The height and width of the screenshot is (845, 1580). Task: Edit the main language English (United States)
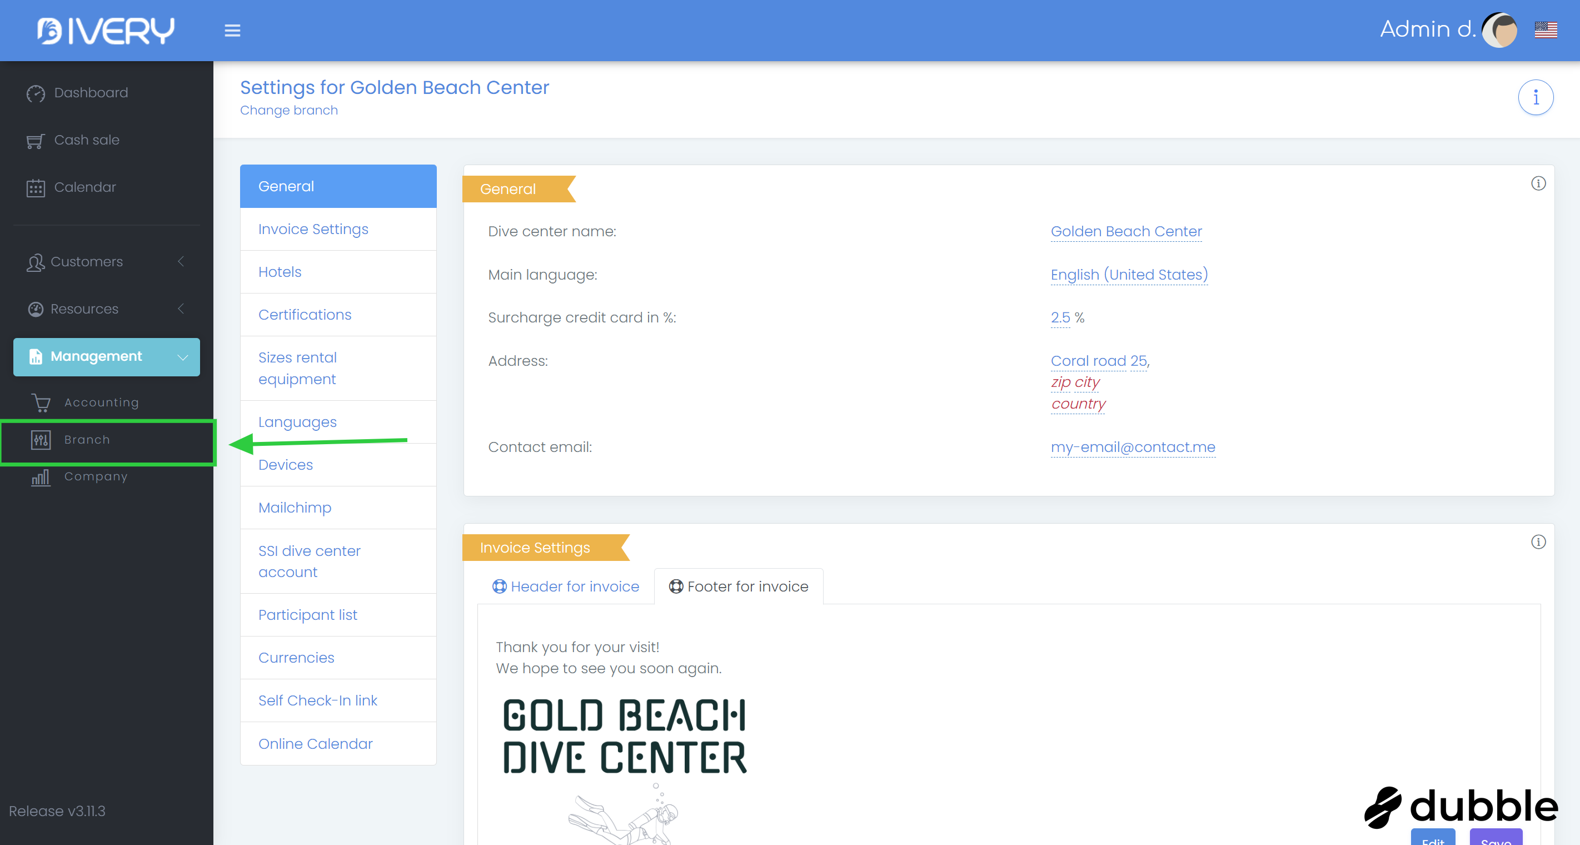[1129, 274]
